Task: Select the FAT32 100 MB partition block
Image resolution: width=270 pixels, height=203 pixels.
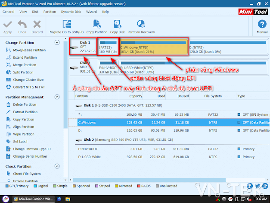Action: pyautogui.click(x=108, y=47)
